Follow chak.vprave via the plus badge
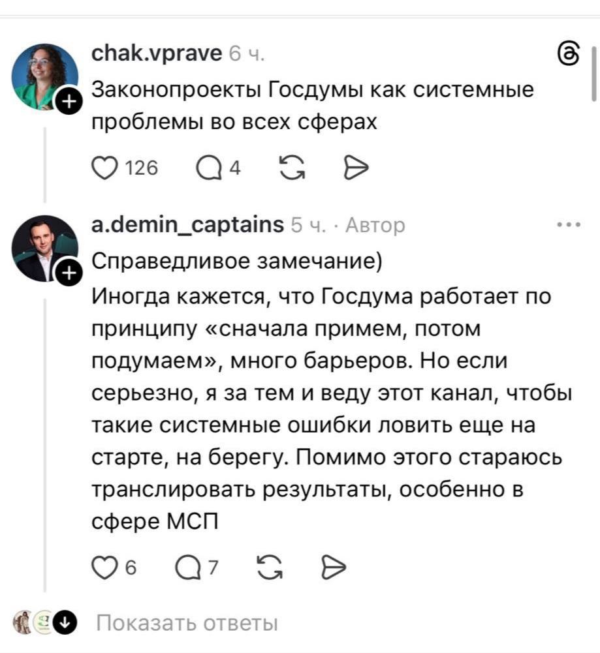This screenshot has height=653, width=600. (68, 102)
